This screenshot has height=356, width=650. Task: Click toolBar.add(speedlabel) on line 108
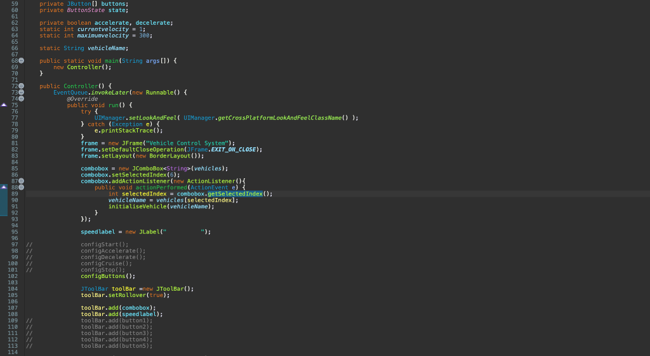(122, 314)
